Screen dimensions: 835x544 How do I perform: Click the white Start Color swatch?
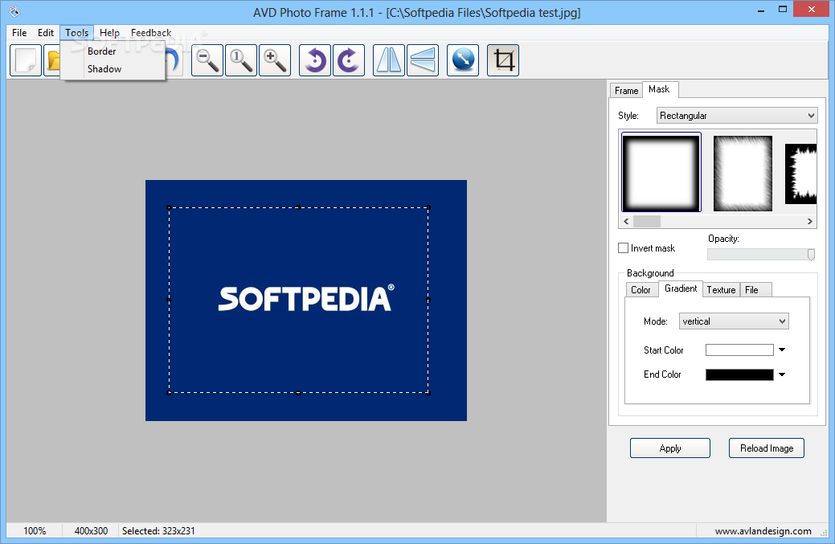(x=739, y=350)
